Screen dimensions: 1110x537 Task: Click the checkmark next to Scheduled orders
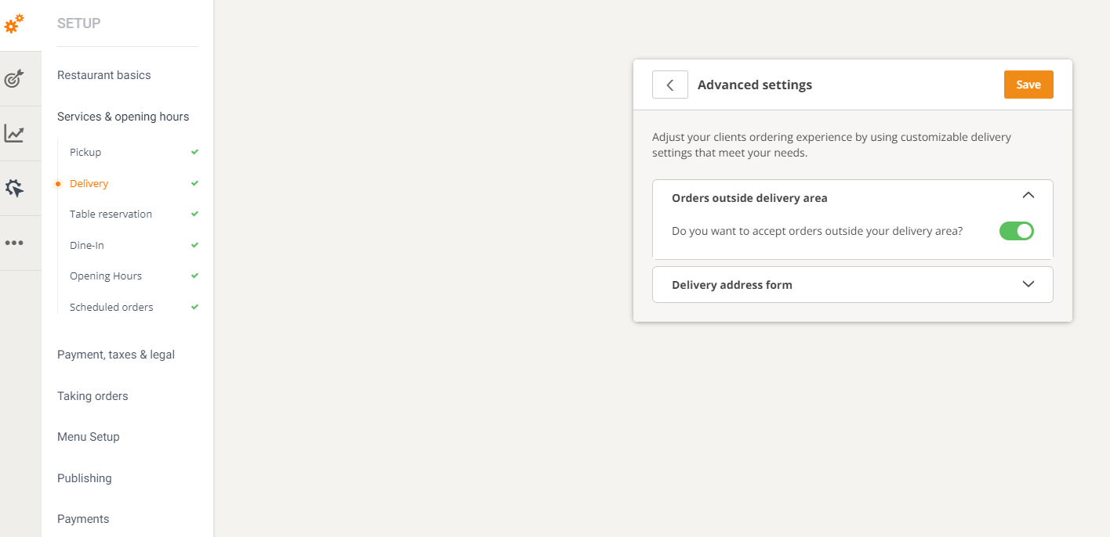(x=194, y=307)
